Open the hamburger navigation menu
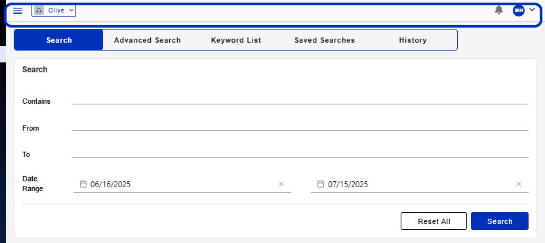545x243 pixels. [18, 11]
